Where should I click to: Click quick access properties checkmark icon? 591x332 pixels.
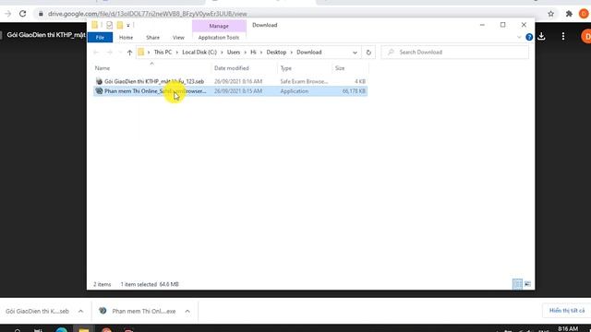coord(109,25)
